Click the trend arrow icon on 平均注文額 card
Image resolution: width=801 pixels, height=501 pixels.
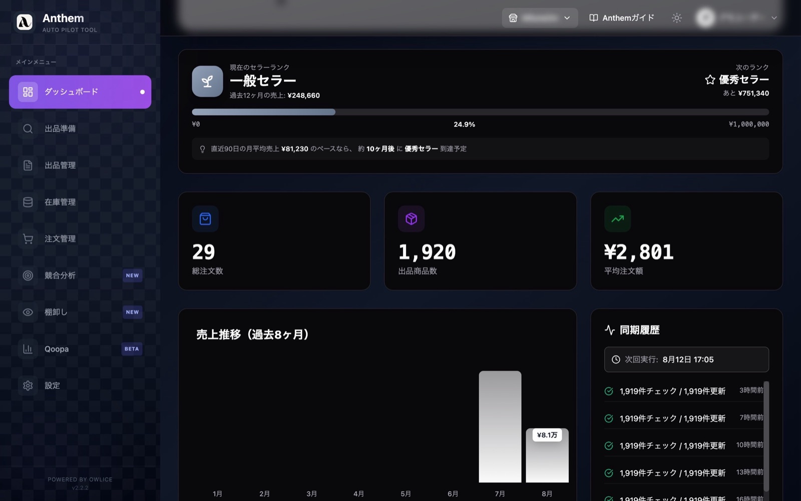618,219
